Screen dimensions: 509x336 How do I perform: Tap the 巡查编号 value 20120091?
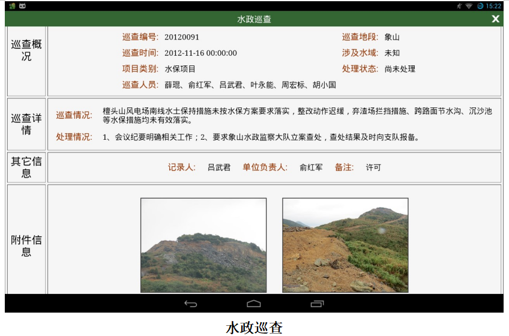[x=182, y=37]
